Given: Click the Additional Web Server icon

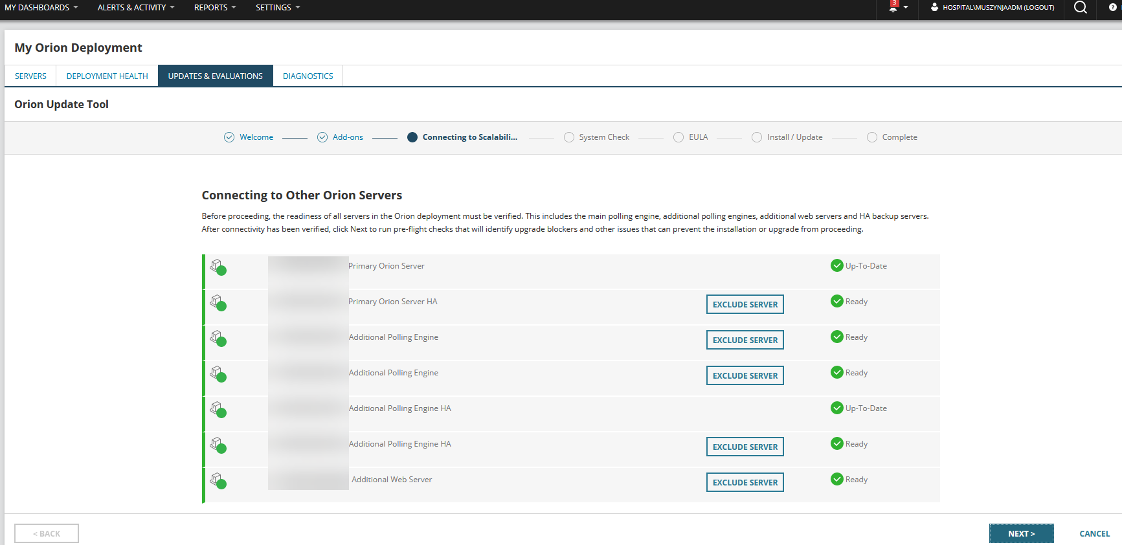Looking at the screenshot, I should [218, 481].
